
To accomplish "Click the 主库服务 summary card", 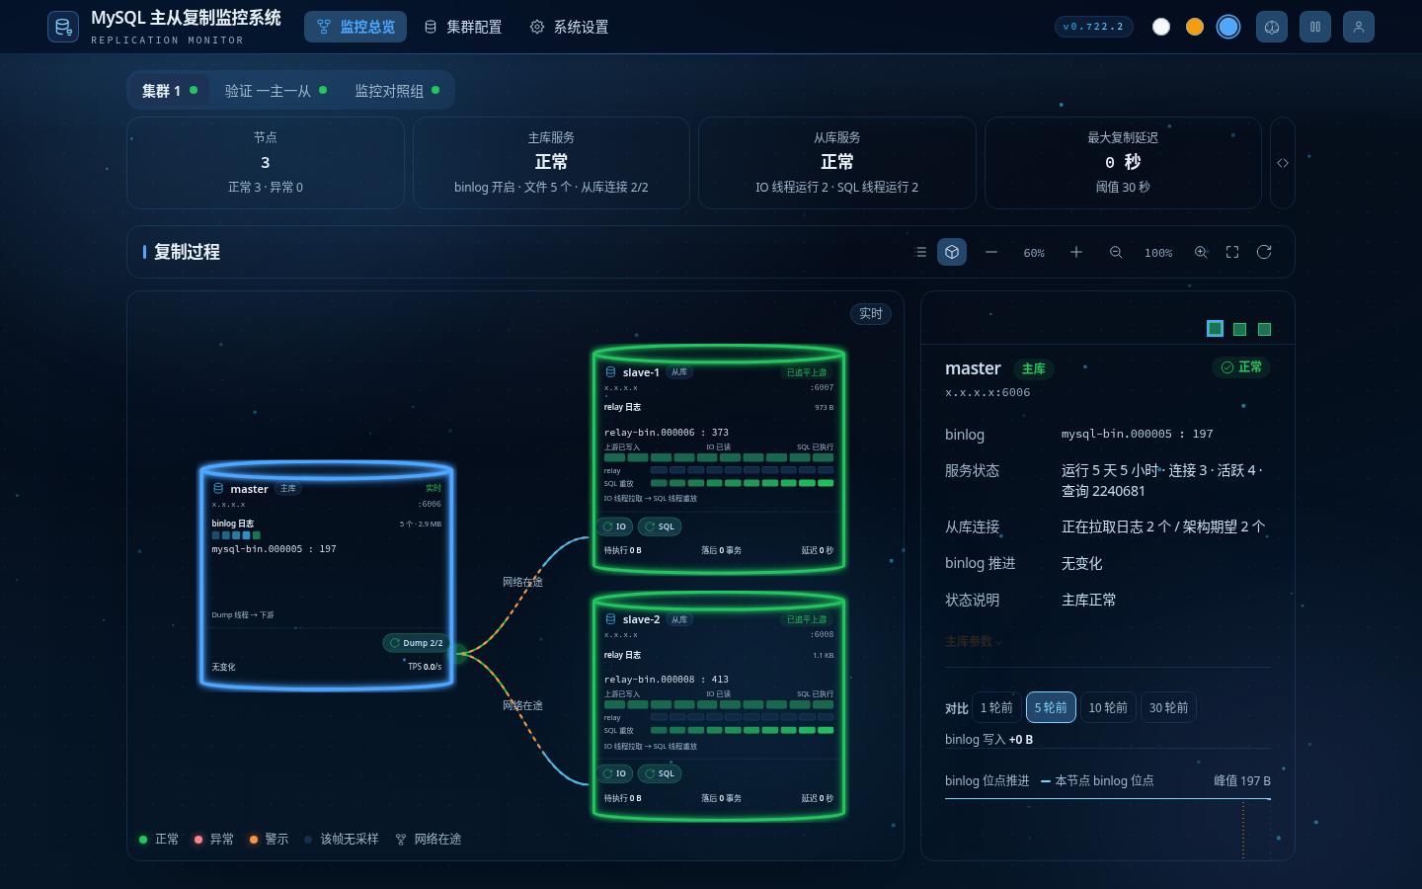I will [x=551, y=163].
